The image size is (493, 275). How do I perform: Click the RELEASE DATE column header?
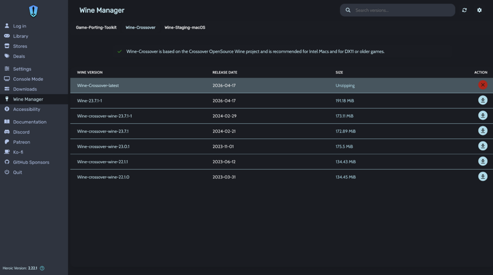click(x=225, y=72)
